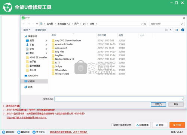This screenshot has width=187, height=135.
Task: Click the back navigation arrow in dialog
Action: coord(24,24)
